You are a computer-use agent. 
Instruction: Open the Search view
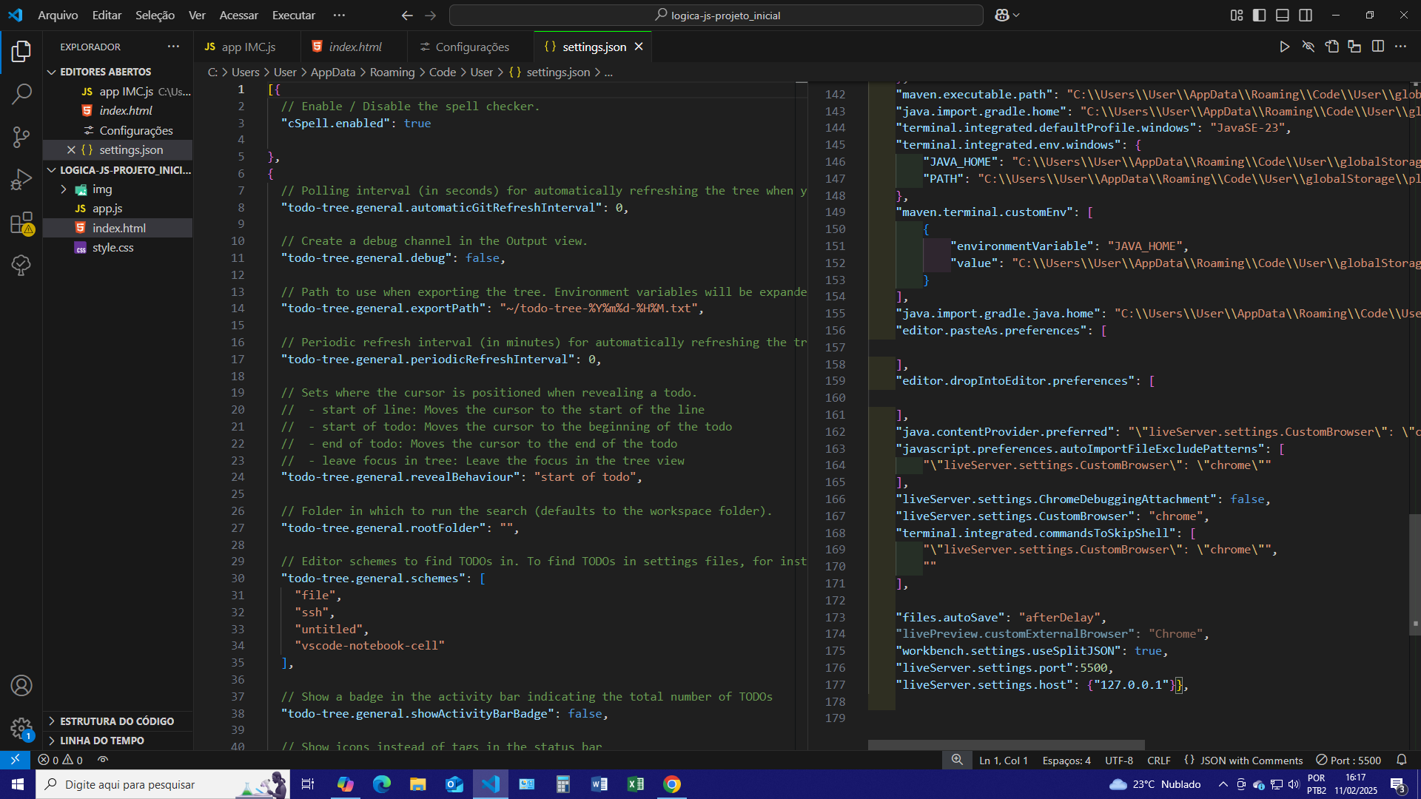(21, 94)
